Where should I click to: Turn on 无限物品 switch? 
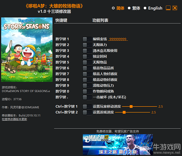pos(87,63)
